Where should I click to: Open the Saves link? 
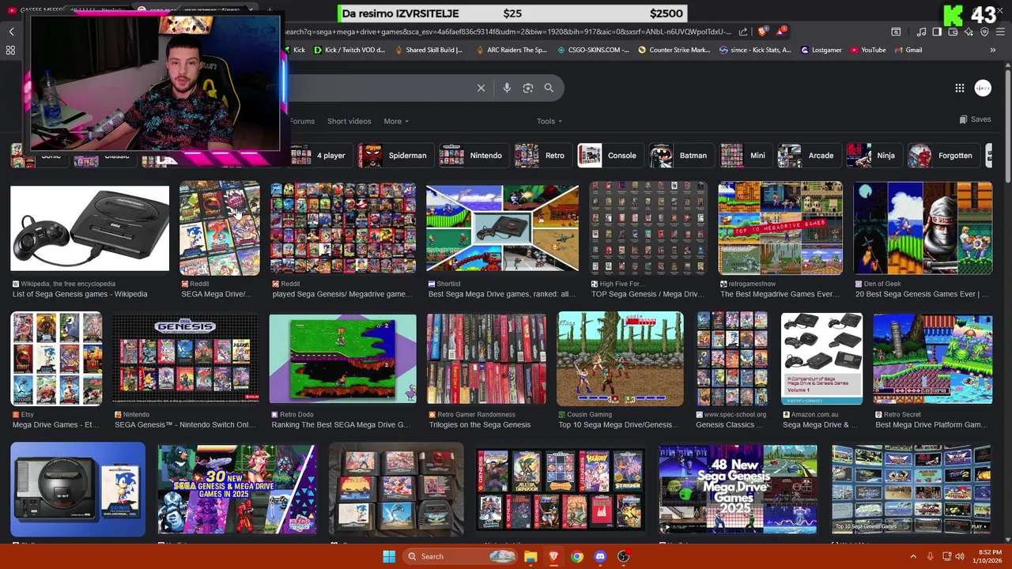click(975, 119)
